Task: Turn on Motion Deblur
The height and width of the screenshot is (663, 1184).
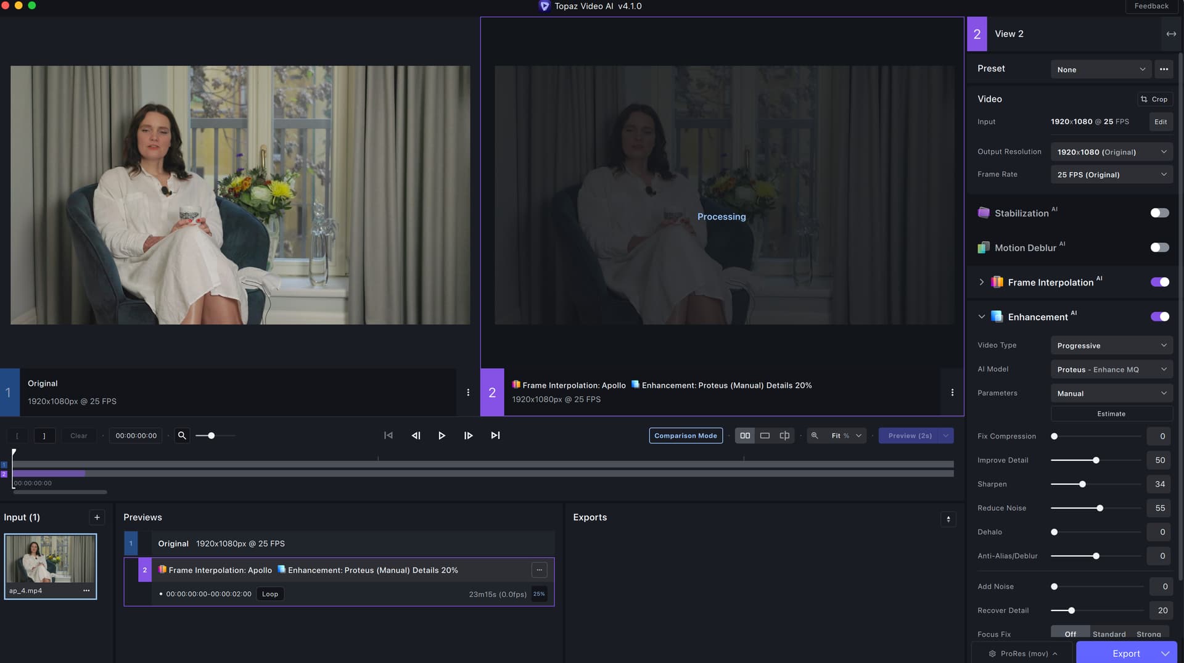Action: pyautogui.click(x=1159, y=247)
